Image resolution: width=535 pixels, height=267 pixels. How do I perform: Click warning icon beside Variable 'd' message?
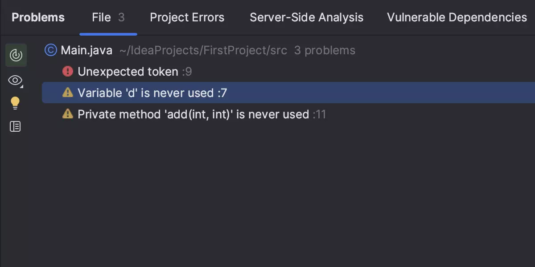(68, 93)
